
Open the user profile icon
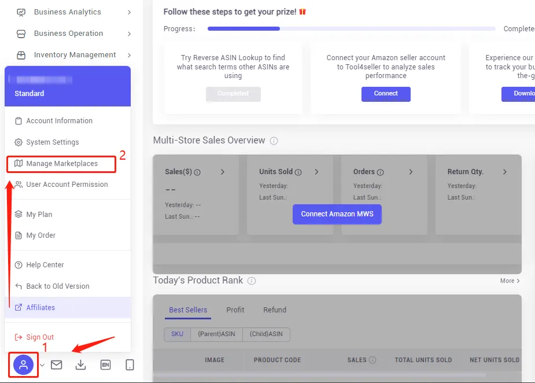(x=23, y=364)
